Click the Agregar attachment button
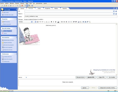 [x=85, y=88]
